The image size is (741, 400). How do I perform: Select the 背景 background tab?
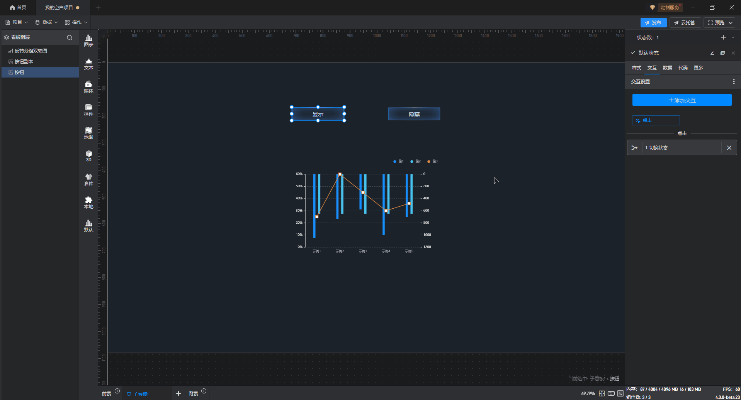193,394
